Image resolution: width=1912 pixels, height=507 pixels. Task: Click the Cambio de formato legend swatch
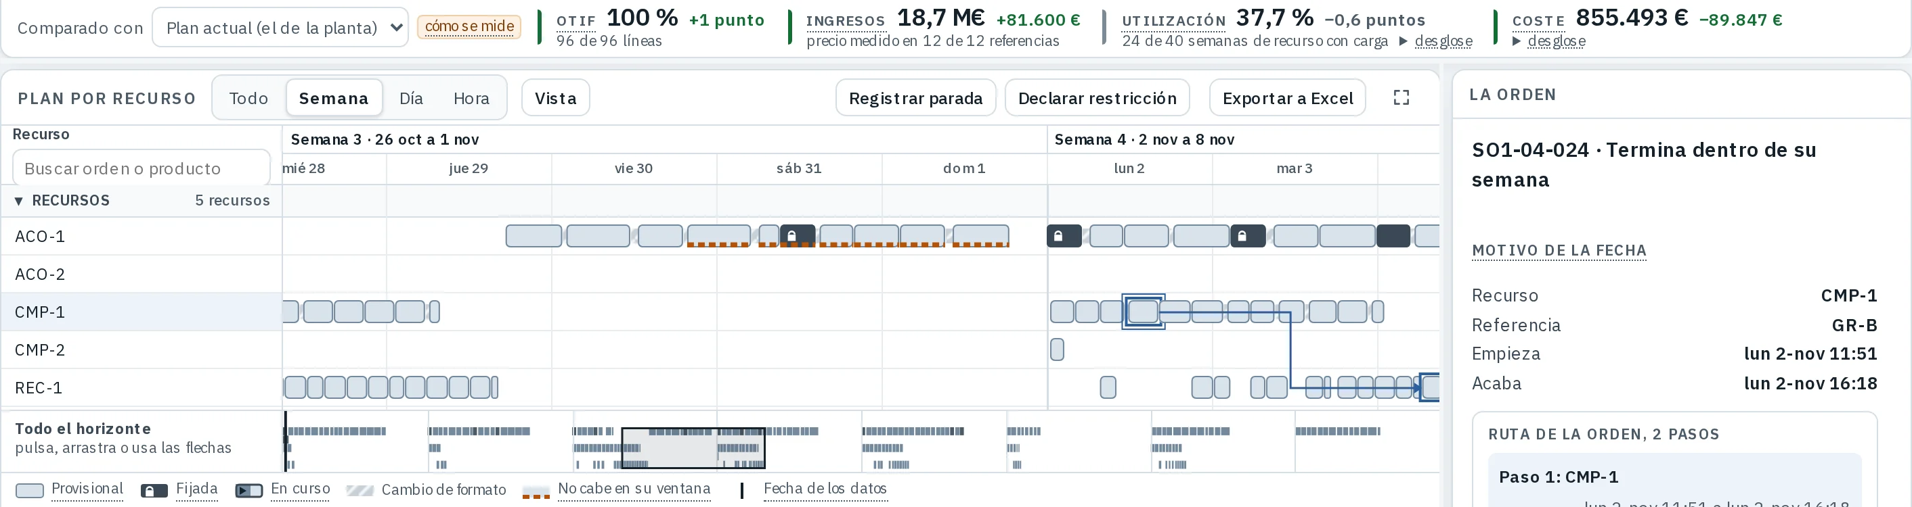(x=360, y=490)
